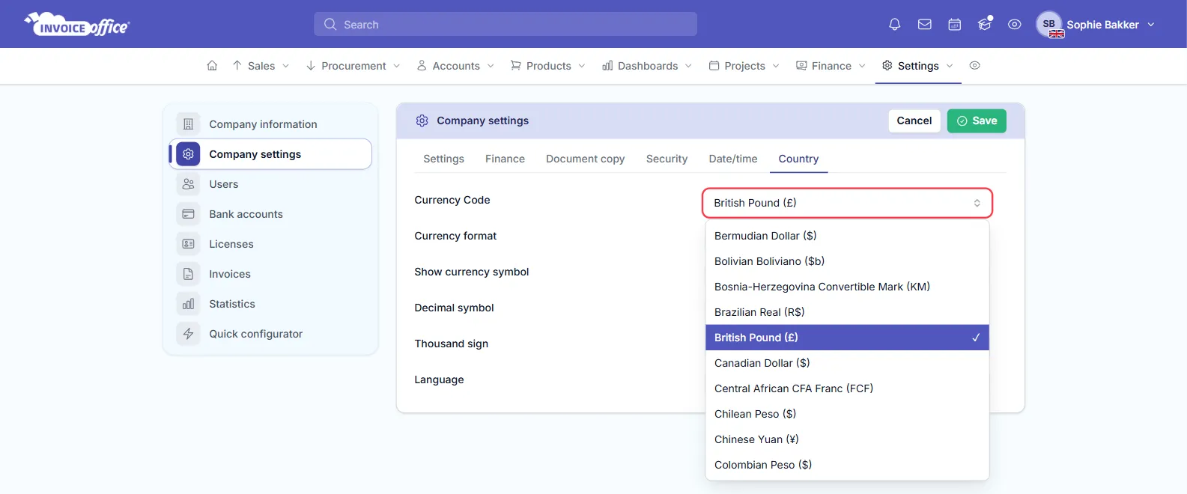Open Invoices in sidebar
The width and height of the screenshot is (1187, 494).
pyautogui.click(x=270, y=274)
